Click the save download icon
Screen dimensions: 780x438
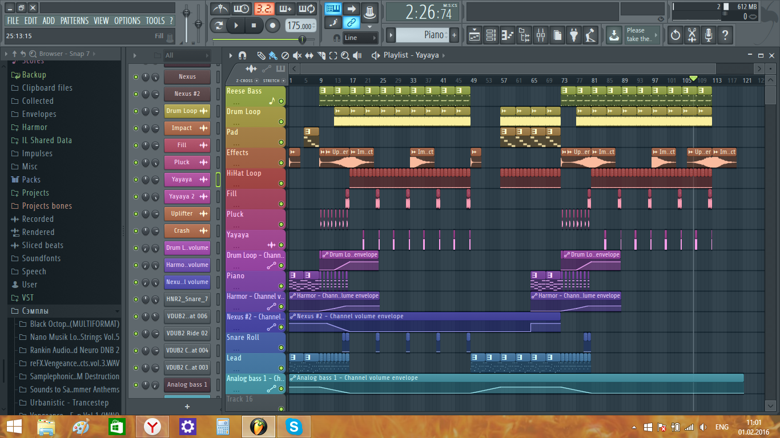(x=613, y=35)
